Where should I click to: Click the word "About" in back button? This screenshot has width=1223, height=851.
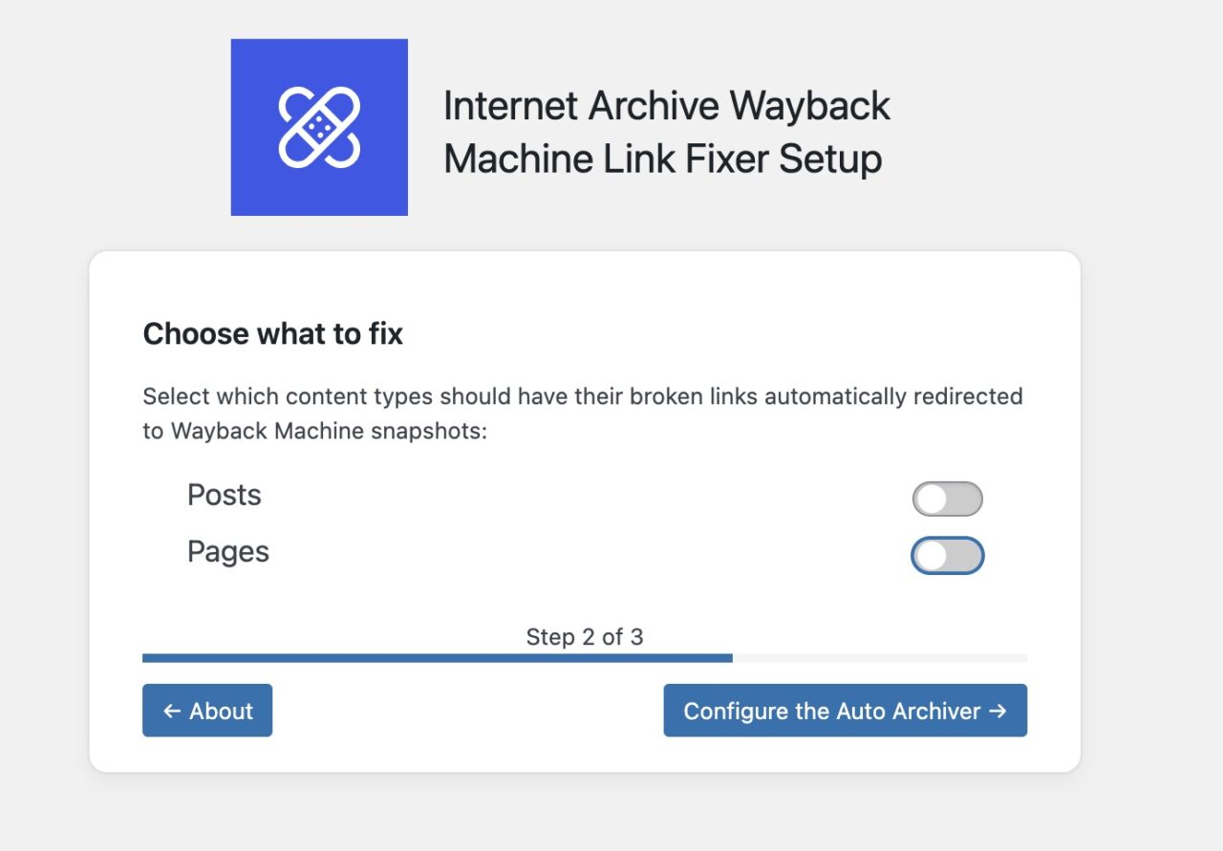(x=221, y=711)
